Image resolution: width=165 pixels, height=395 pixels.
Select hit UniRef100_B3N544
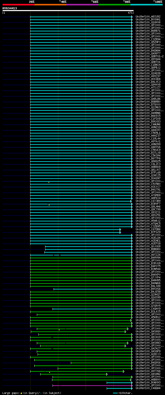click(148, 269)
